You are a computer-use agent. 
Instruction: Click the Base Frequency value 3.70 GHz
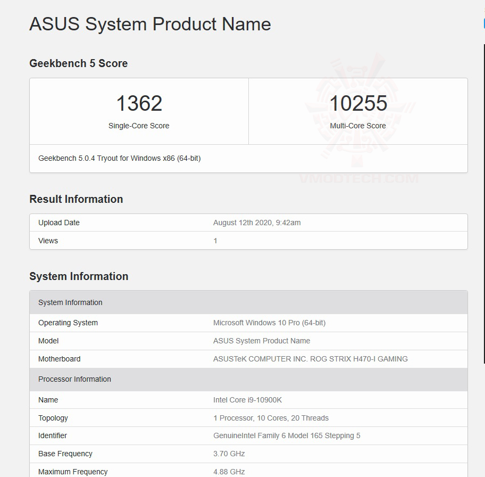click(225, 454)
